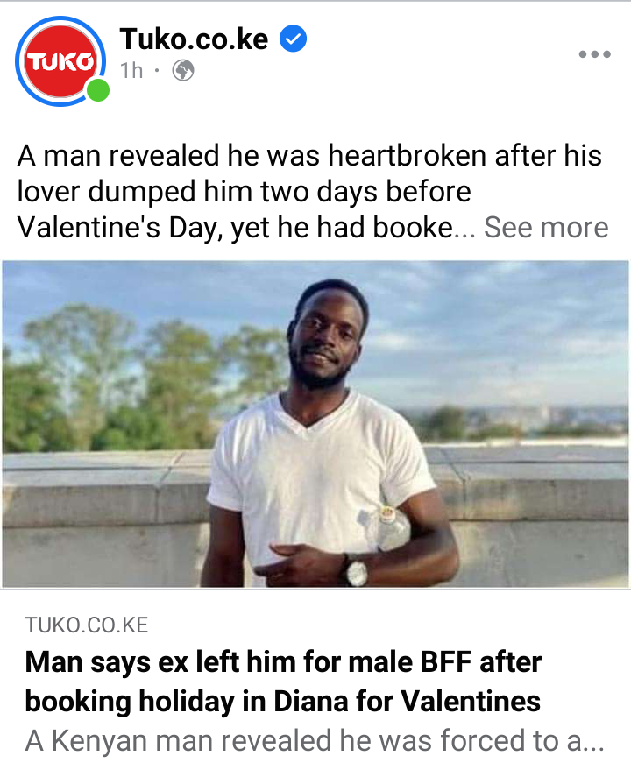Screen dimensions: 631x770
Task: Open the three-dot post options menu
Action: click(595, 54)
